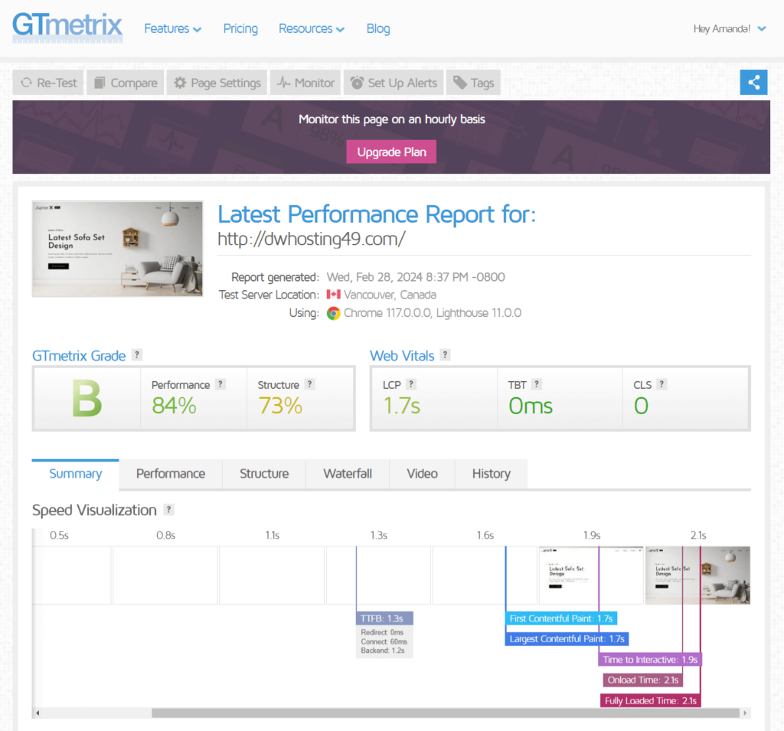
Task: Click the report generated date text
Action: click(416, 277)
